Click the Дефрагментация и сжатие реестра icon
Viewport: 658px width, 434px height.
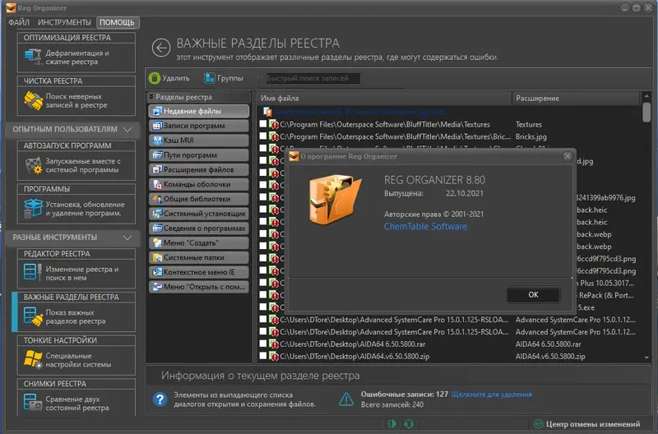[x=33, y=57]
